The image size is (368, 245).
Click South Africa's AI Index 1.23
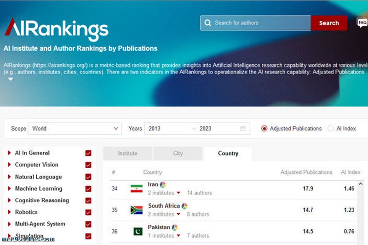coord(349,210)
